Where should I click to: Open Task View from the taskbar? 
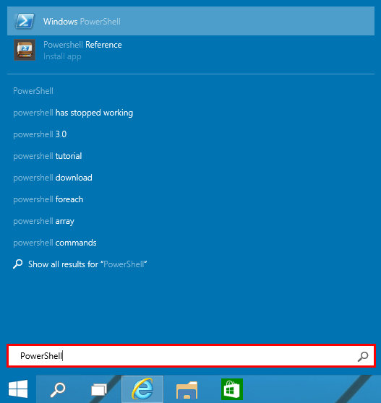99,389
